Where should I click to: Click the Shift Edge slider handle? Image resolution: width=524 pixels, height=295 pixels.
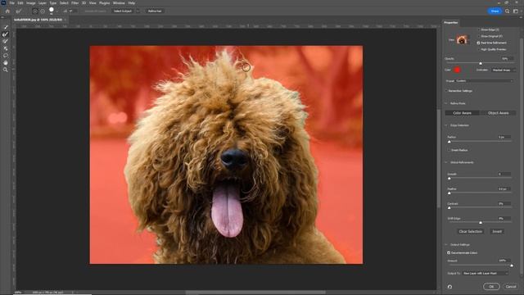pyautogui.click(x=481, y=222)
